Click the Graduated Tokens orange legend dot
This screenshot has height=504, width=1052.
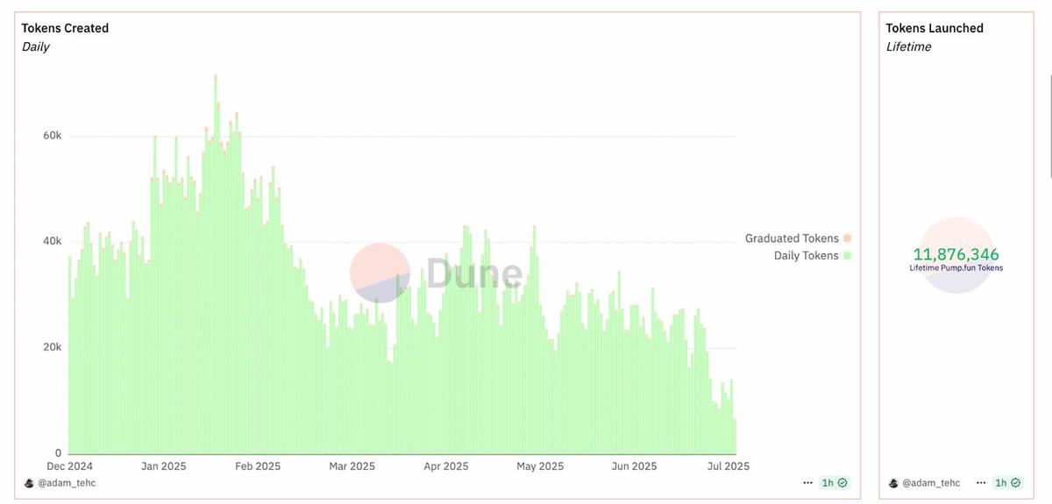847,238
